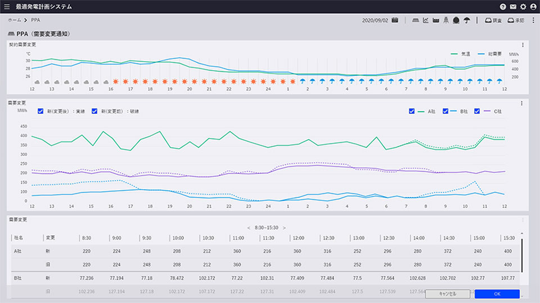Click the 8:30 column header
This screenshot has height=303, width=540.
pyautogui.click(x=87, y=238)
